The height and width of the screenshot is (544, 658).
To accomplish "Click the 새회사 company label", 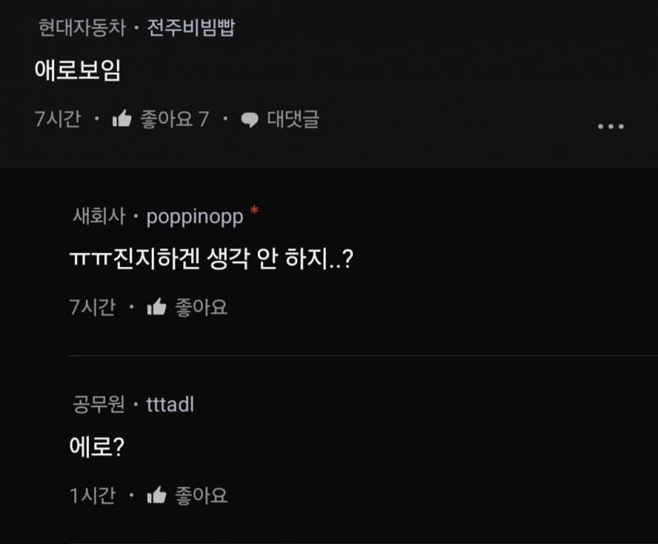I will (99, 217).
